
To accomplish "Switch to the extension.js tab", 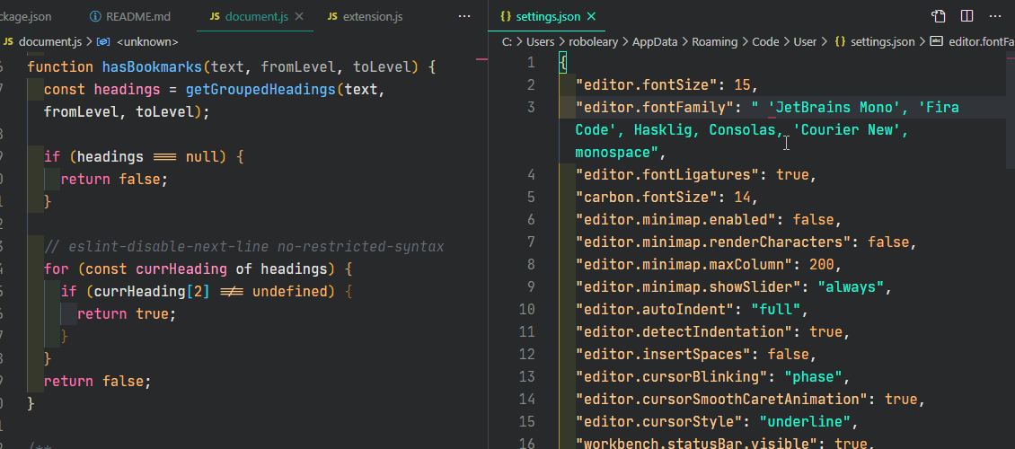I will point(372,16).
